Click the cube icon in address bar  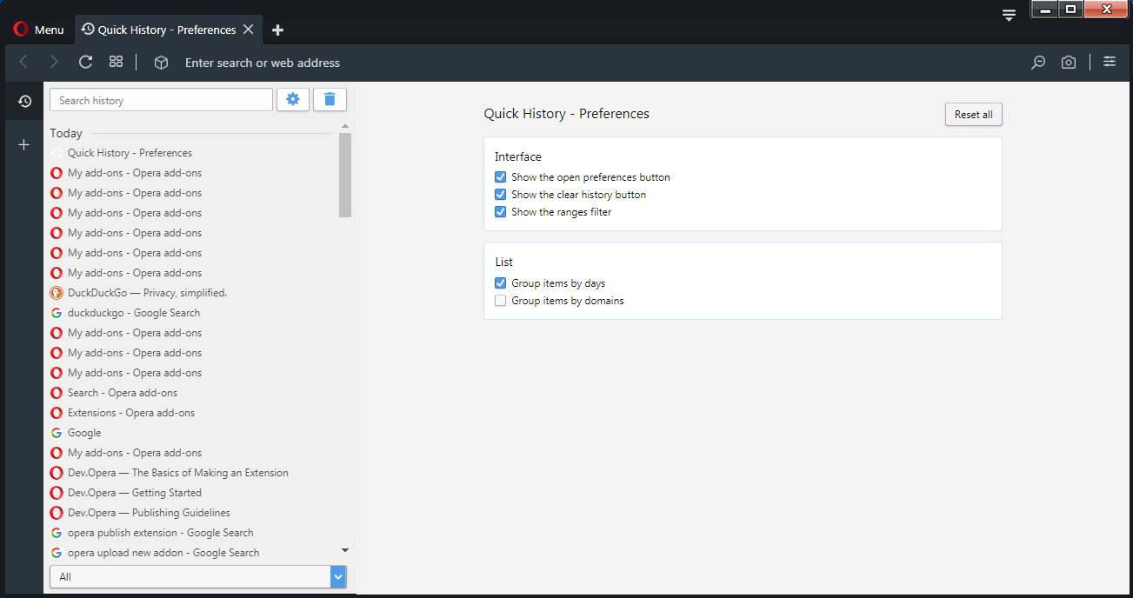coord(161,63)
